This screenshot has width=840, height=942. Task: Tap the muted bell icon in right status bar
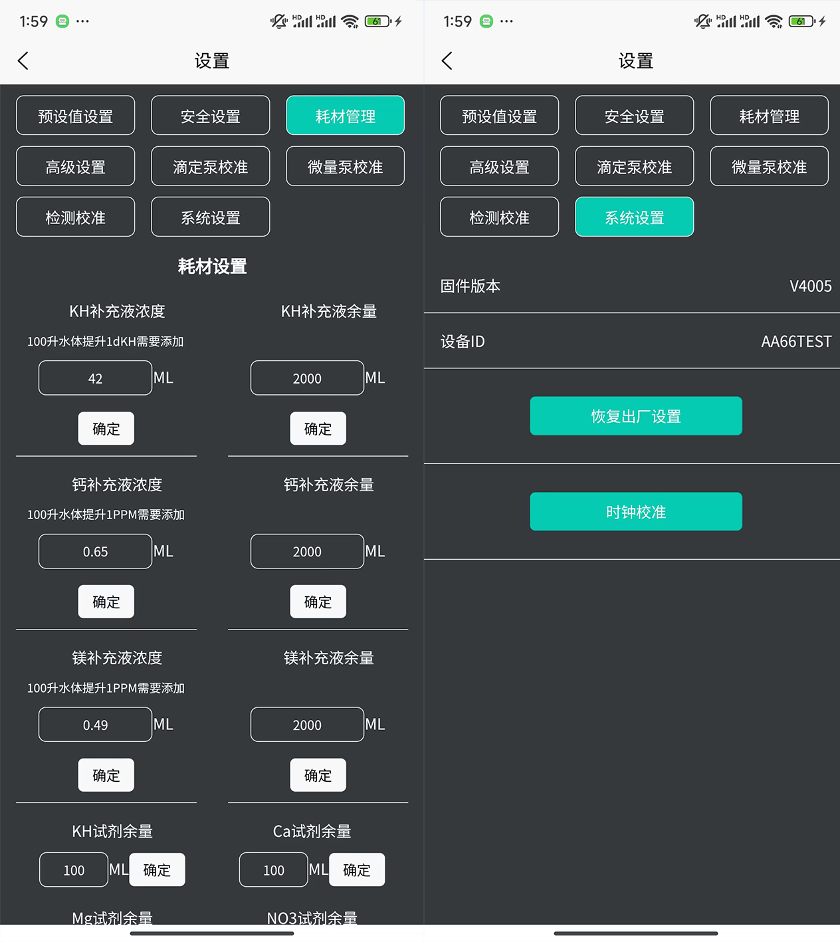(x=702, y=21)
